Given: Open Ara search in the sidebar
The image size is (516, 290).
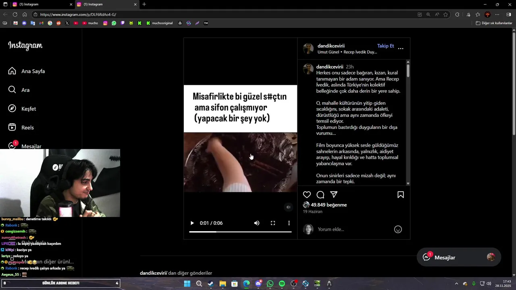Looking at the screenshot, I should click(x=19, y=90).
